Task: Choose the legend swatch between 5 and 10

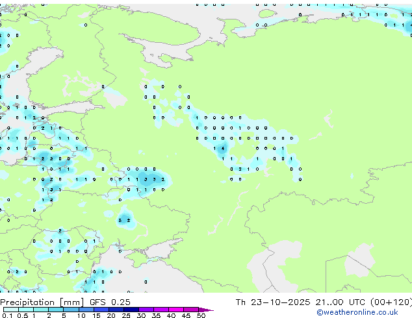Action: coord(71,310)
